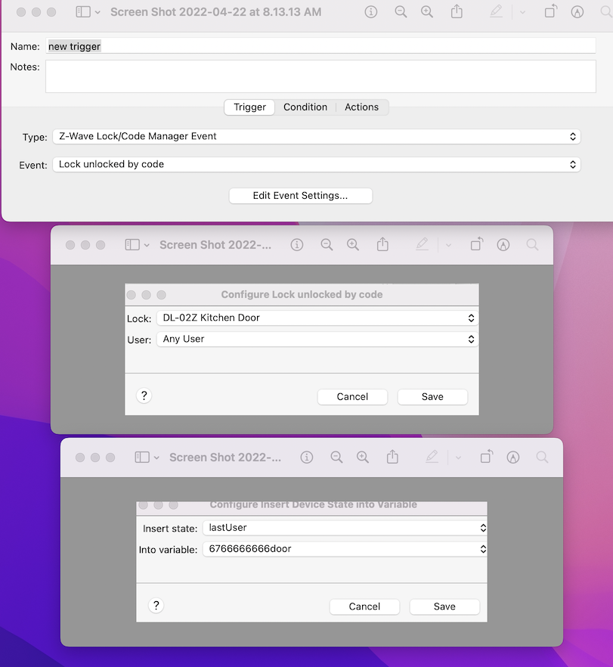
Task: Open markup dropdown chevron in bottom window
Action: pos(458,458)
